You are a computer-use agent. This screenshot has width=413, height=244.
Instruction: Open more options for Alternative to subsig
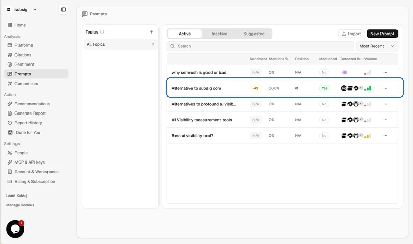pyautogui.click(x=385, y=88)
